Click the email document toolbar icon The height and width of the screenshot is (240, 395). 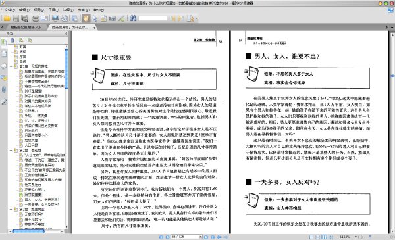45,18
